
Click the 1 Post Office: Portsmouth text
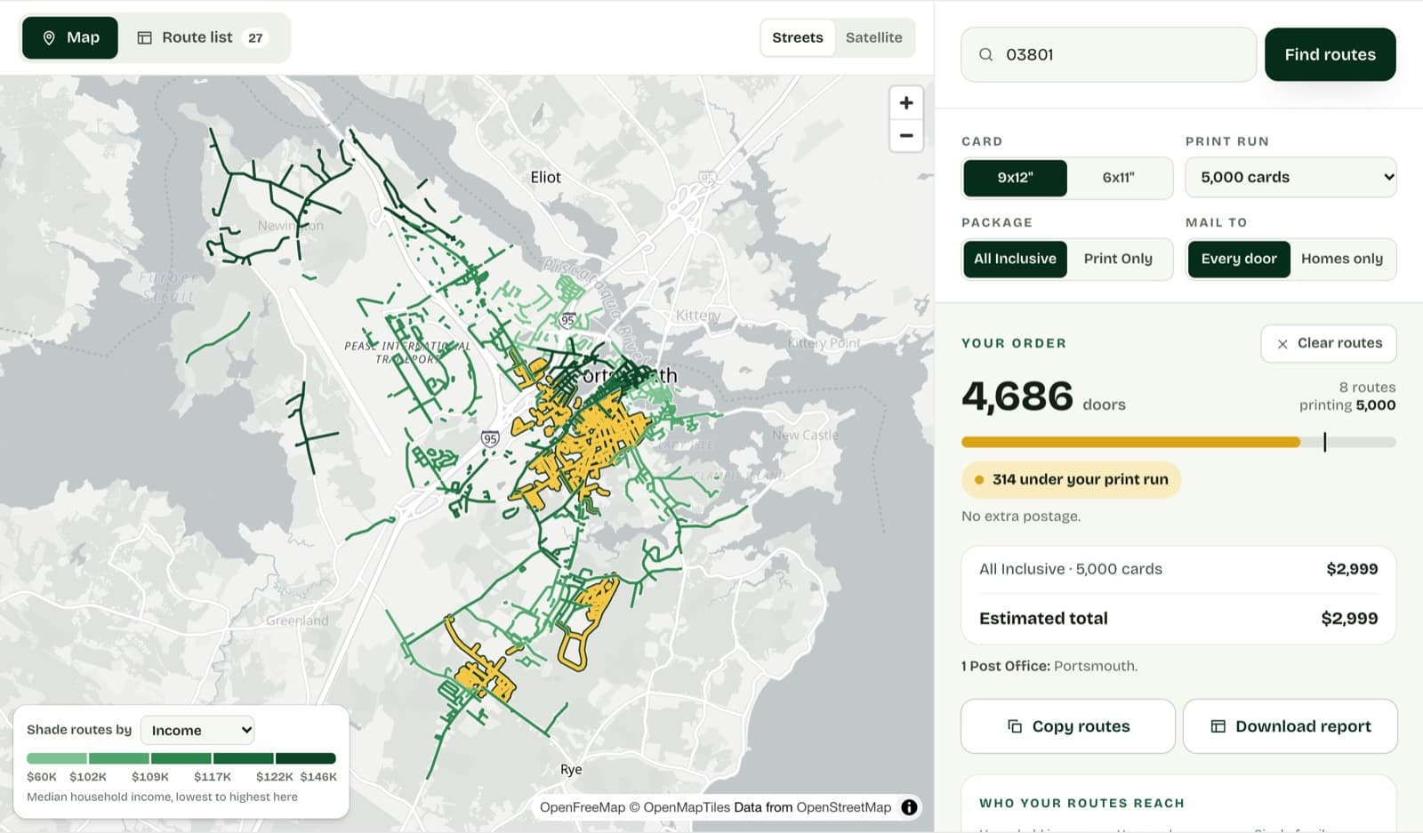[1049, 666]
